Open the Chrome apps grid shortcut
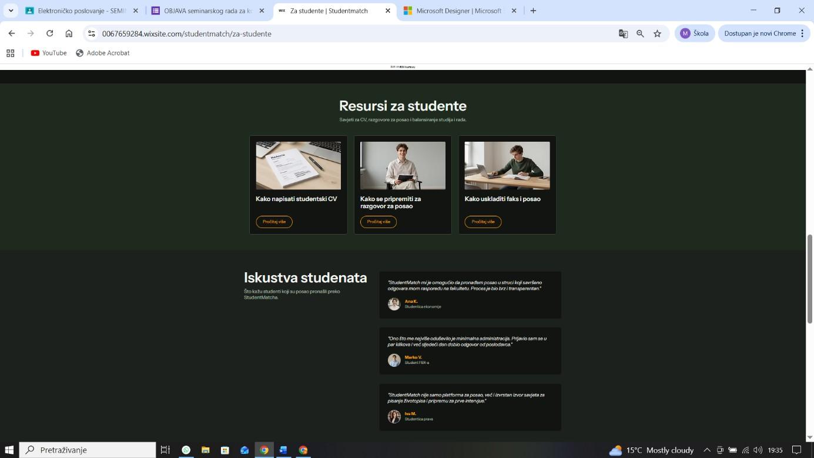 [x=10, y=53]
